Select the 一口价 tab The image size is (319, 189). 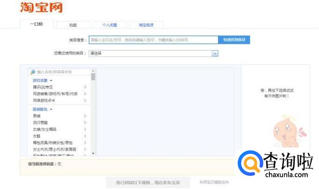point(36,24)
